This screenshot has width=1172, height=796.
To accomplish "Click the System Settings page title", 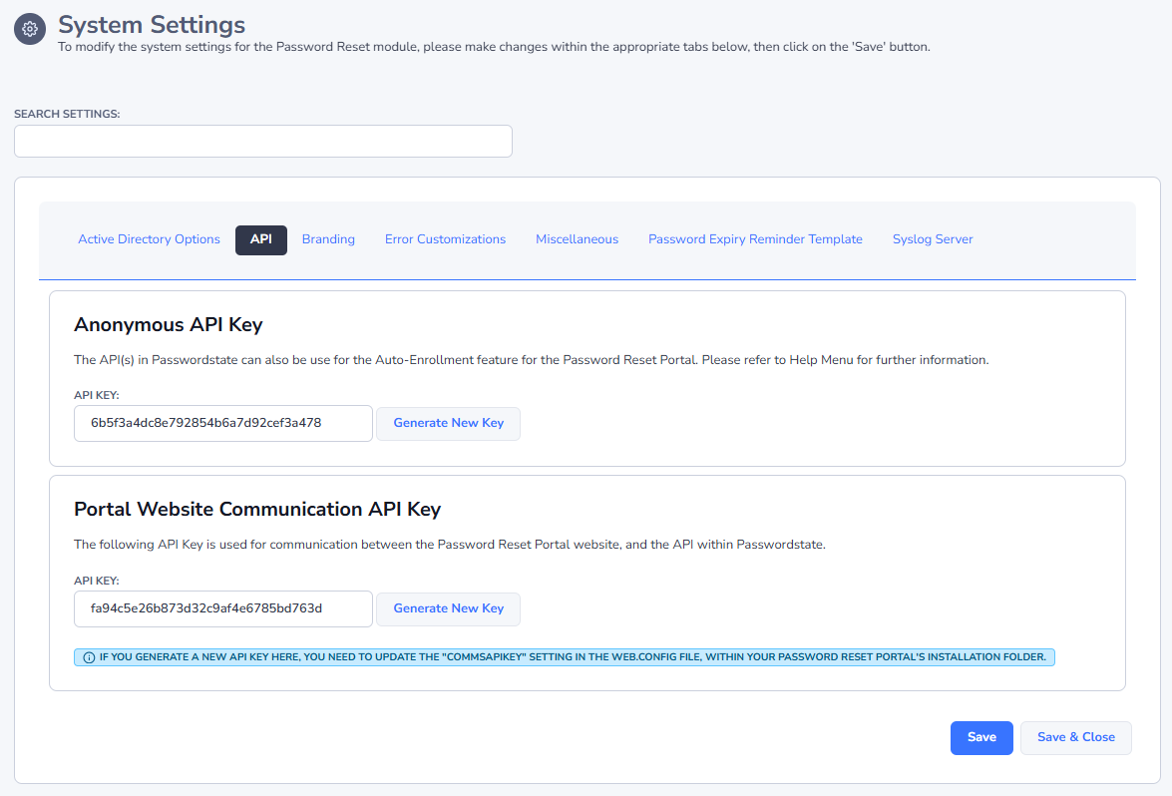I will click(152, 25).
